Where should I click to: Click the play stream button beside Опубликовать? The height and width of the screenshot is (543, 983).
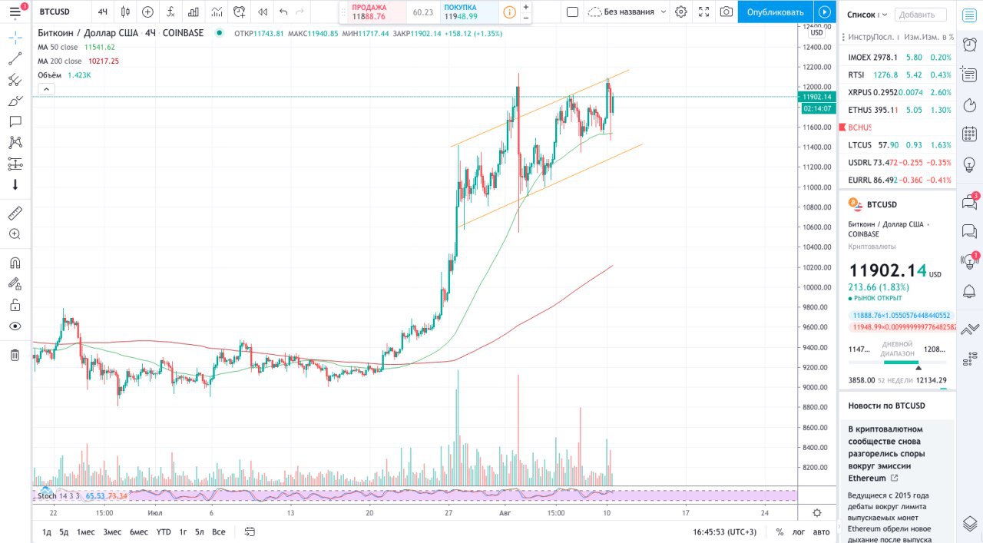click(824, 12)
